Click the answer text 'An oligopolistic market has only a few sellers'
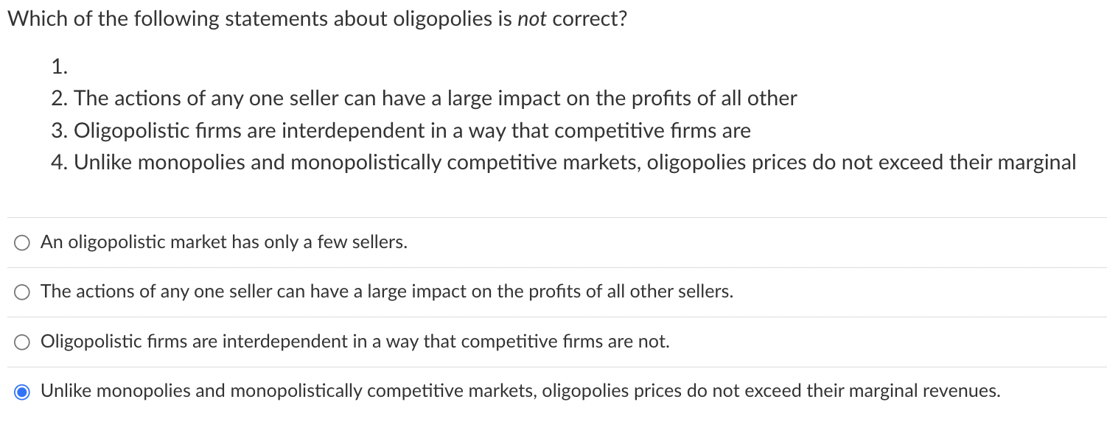 [223, 242]
